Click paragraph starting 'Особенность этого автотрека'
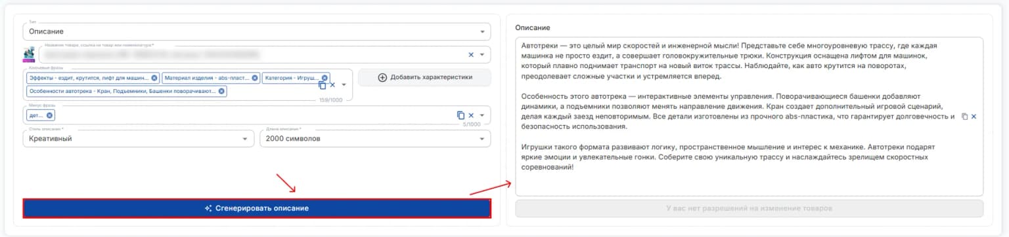Screen dimensions: 1009x237 pyautogui.click(x=738, y=111)
